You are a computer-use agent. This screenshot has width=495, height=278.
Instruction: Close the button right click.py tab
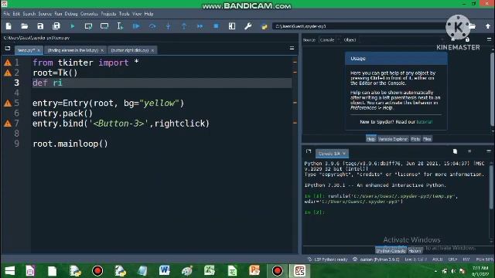pos(152,50)
